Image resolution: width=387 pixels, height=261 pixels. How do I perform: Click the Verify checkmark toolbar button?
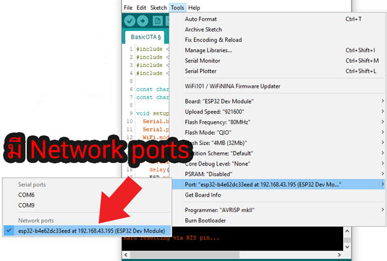pyautogui.click(x=130, y=21)
